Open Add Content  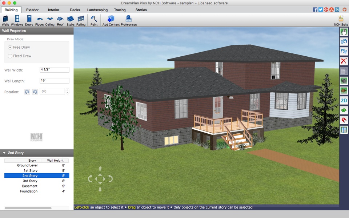tap(111, 20)
